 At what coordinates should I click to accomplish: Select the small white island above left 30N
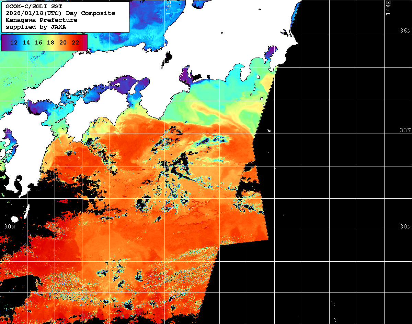click(14, 219)
